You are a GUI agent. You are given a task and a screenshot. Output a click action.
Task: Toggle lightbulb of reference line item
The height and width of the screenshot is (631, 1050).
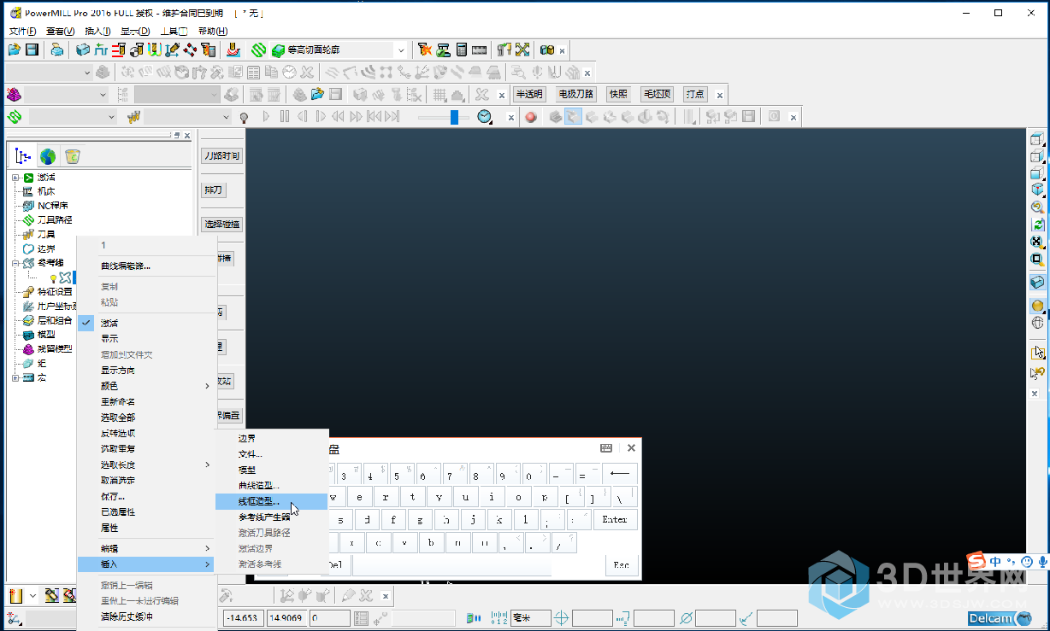[x=53, y=278]
